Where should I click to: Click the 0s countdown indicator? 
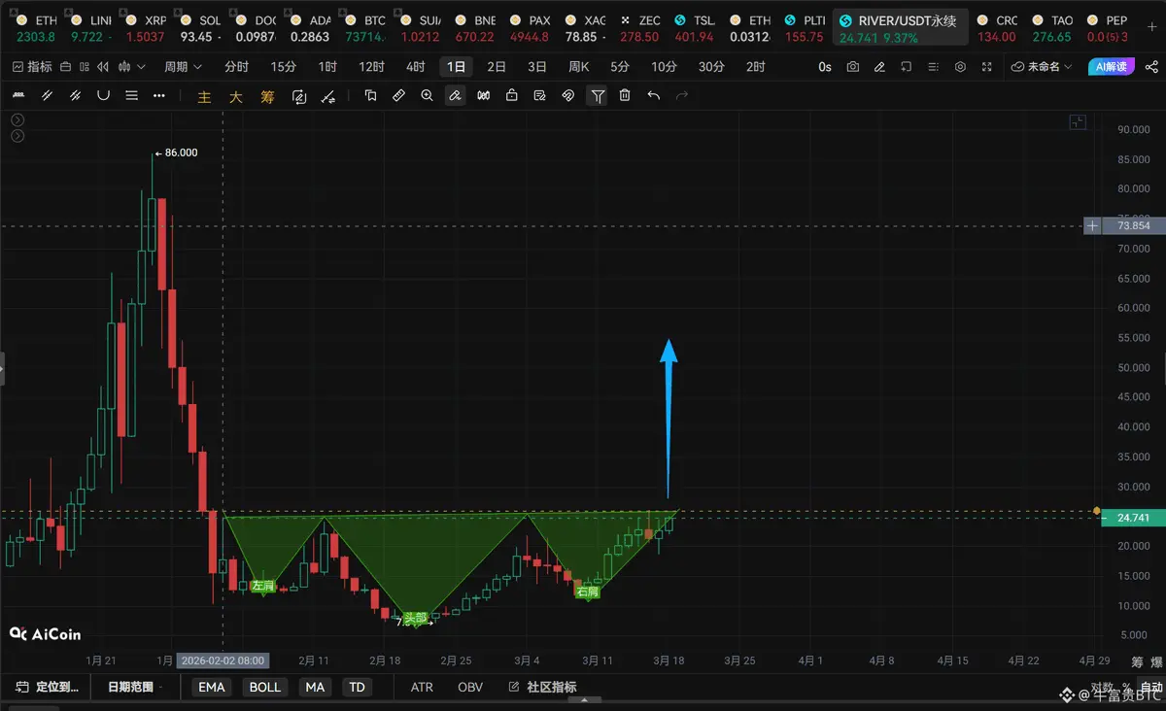(x=825, y=67)
